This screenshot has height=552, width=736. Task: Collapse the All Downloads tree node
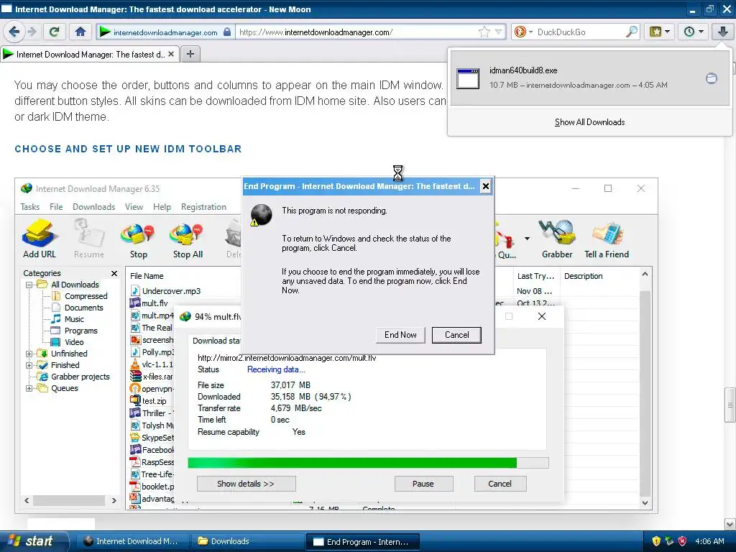(x=29, y=285)
